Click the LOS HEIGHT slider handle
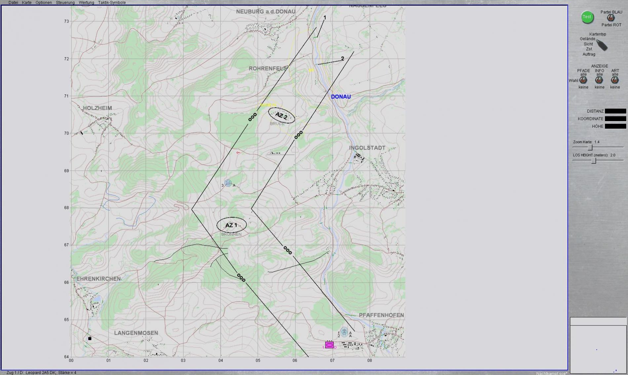The width and height of the screenshot is (628, 375). (594, 161)
